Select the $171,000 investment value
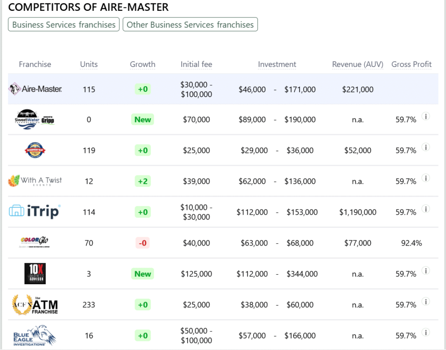Viewport: 446px width, 350px height. pos(300,90)
